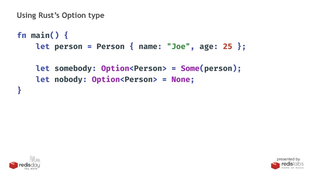This screenshot has width=312, height=175.
Task: Click the "main()" function name
Action: pos(45,35)
